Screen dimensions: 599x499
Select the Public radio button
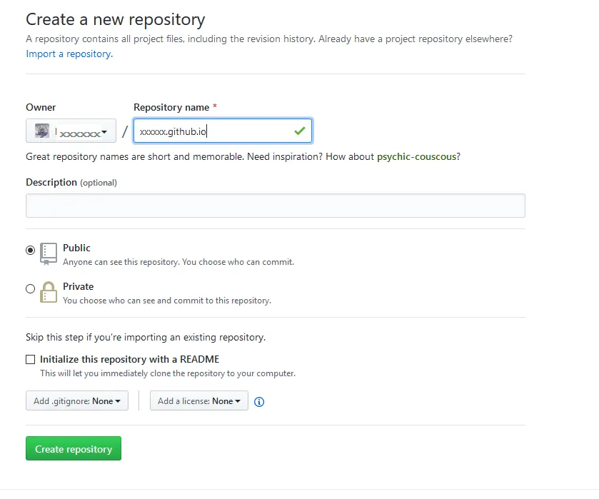30,251
